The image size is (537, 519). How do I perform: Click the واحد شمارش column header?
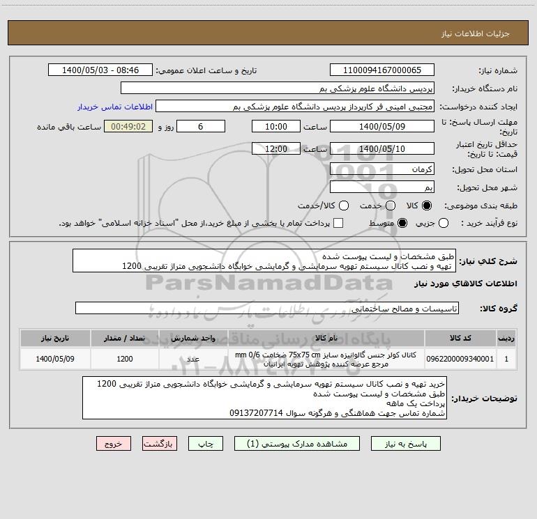(193, 339)
